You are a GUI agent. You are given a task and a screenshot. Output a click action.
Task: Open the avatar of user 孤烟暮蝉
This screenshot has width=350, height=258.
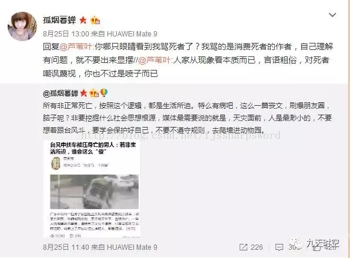pos(22,26)
